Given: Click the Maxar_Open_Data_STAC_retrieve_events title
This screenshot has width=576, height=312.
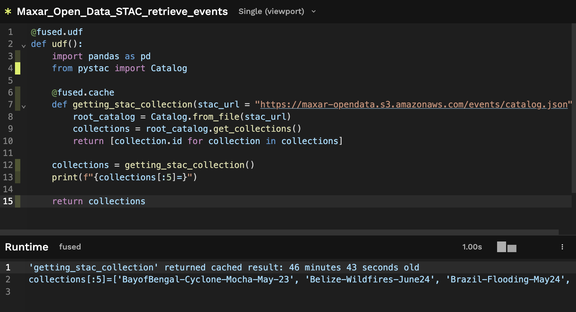Looking at the screenshot, I should (x=122, y=12).
